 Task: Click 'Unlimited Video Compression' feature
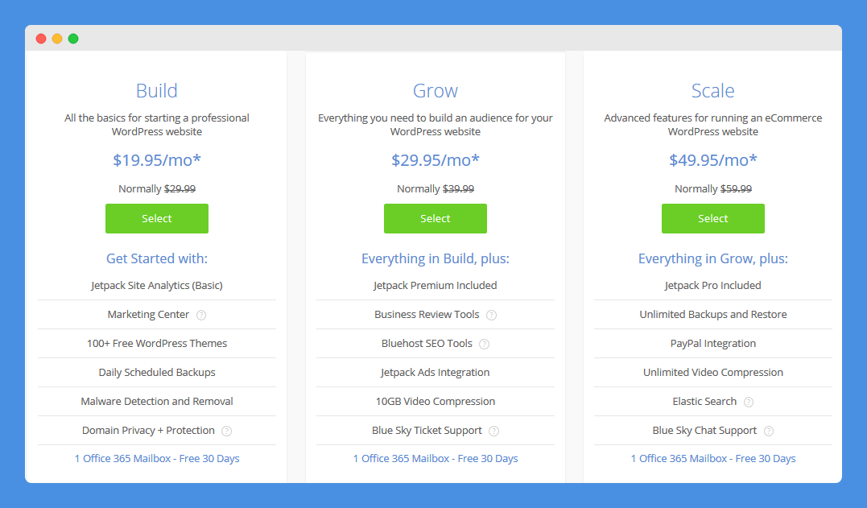[713, 373]
